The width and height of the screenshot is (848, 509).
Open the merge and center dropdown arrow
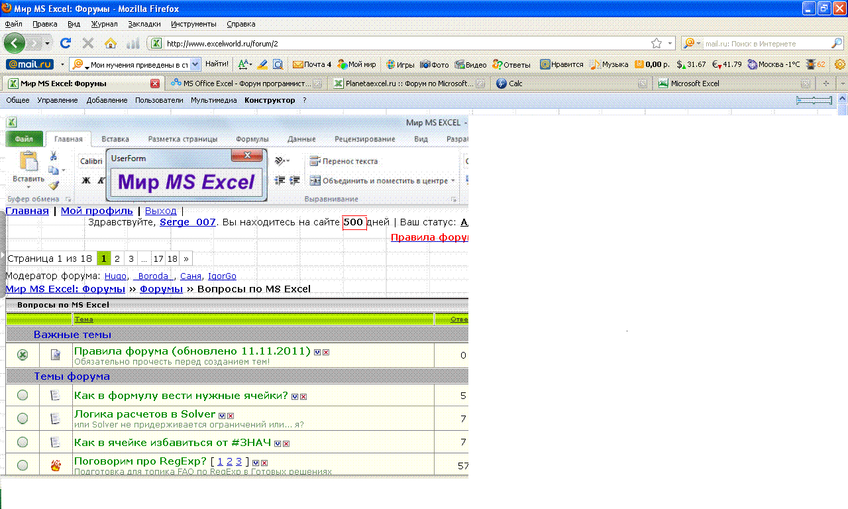click(453, 180)
